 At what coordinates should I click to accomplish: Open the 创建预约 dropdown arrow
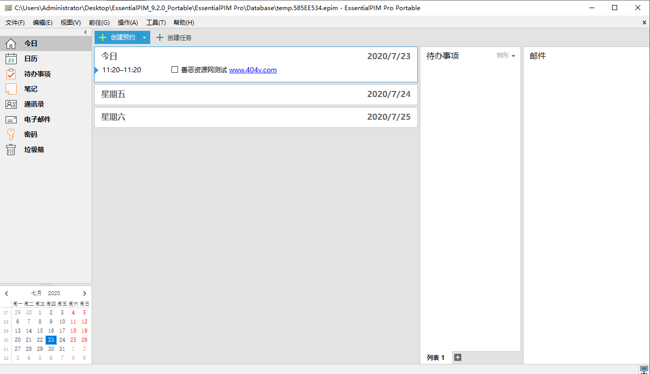(x=144, y=37)
